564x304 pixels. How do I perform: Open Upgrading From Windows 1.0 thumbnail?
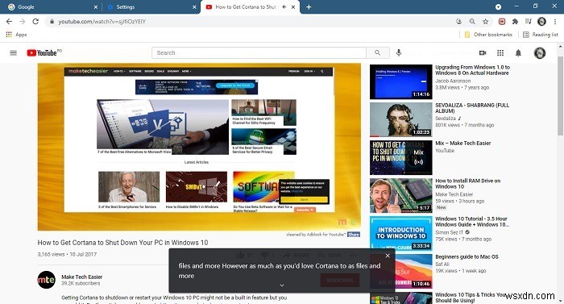pyautogui.click(x=401, y=81)
